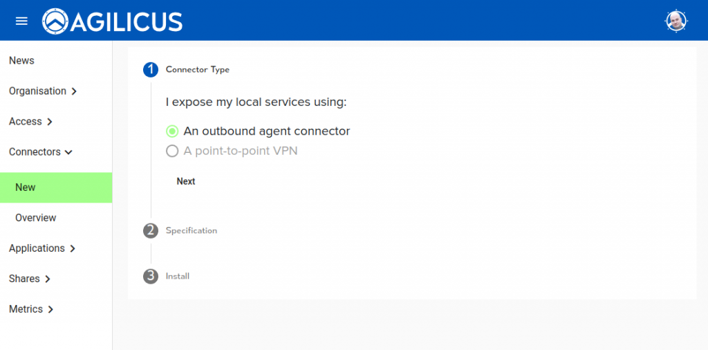This screenshot has height=350, width=708.
Task: Go to the connectors Overview page
Action: 36,218
